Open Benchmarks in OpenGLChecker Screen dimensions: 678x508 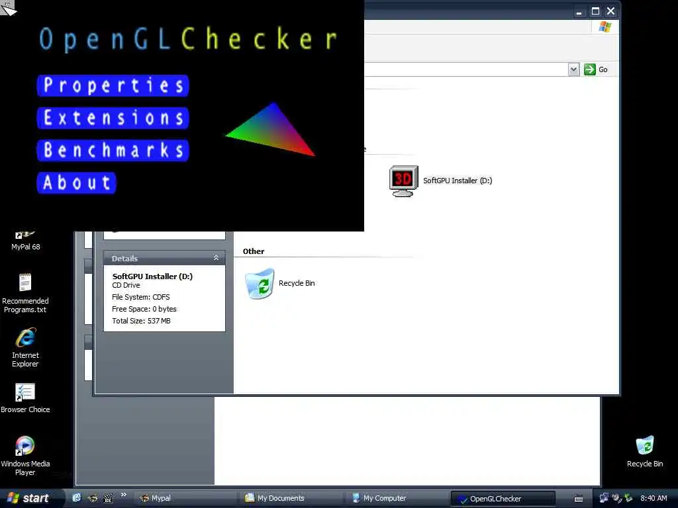coord(113,150)
